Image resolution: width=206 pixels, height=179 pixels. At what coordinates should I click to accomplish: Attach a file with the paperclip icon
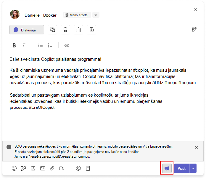click(x=52, y=168)
